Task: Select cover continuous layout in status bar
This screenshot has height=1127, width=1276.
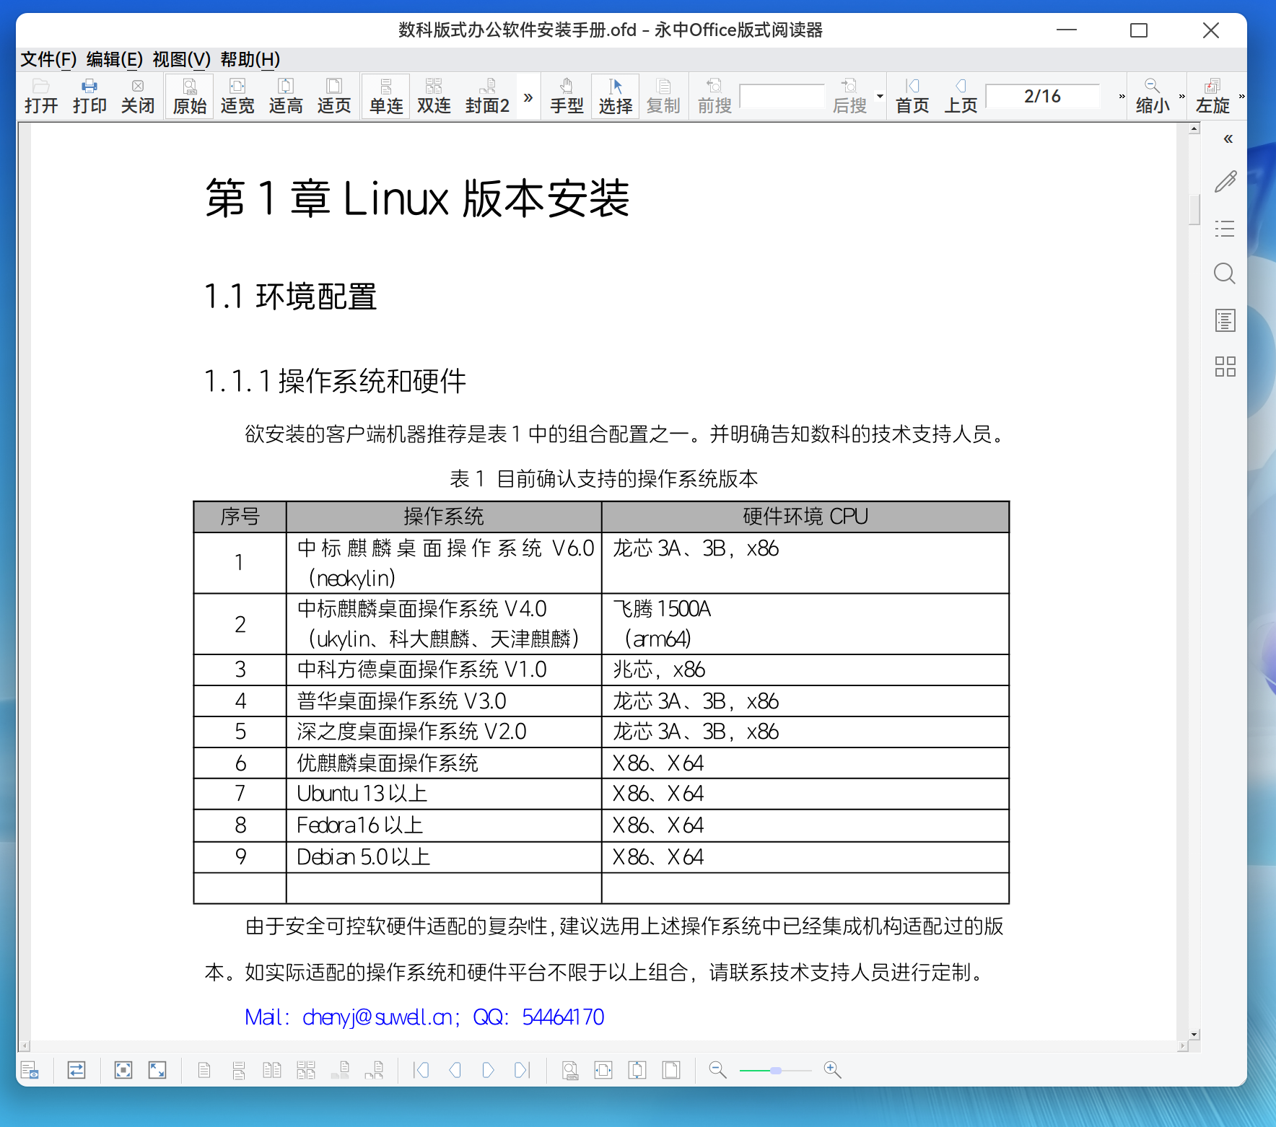Action: (x=374, y=1070)
